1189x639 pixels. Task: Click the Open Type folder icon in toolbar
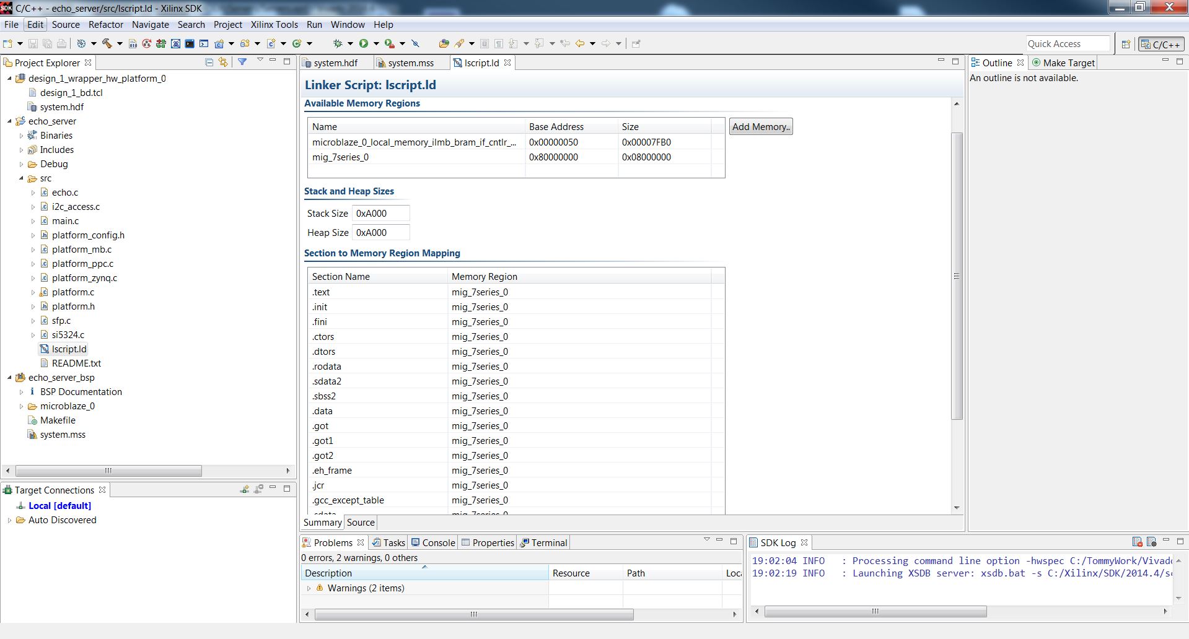[x=444, y=43]
